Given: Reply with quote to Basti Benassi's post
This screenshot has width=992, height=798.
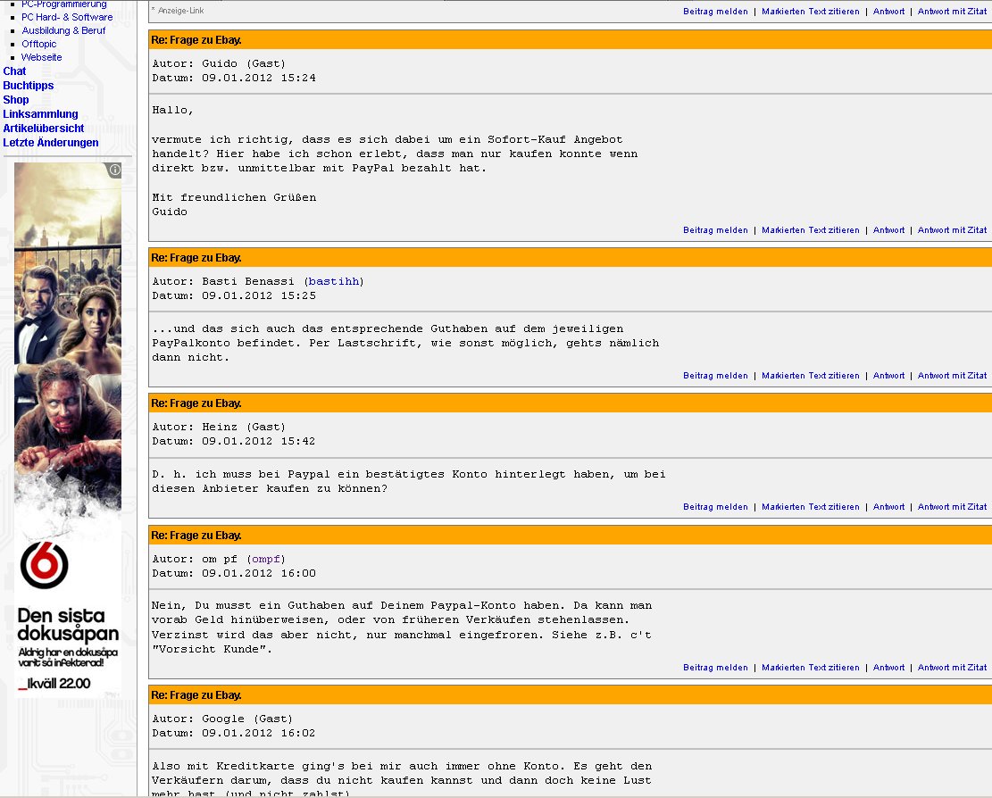Looking at the screenshot, I should [x=952, y=376].
